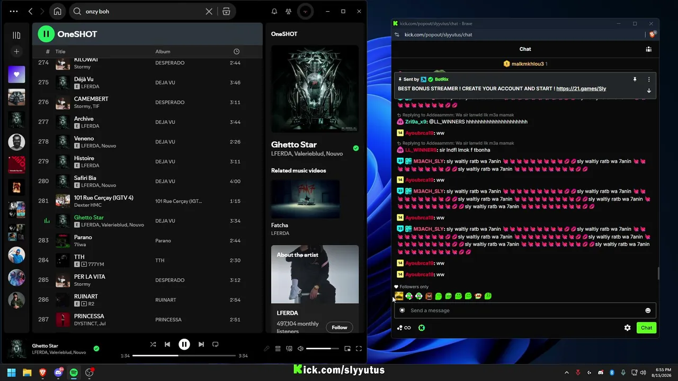Toggle Ghetto Star saved checkmark in player bar
678x381 pixels.
click(x=96, y=349)
